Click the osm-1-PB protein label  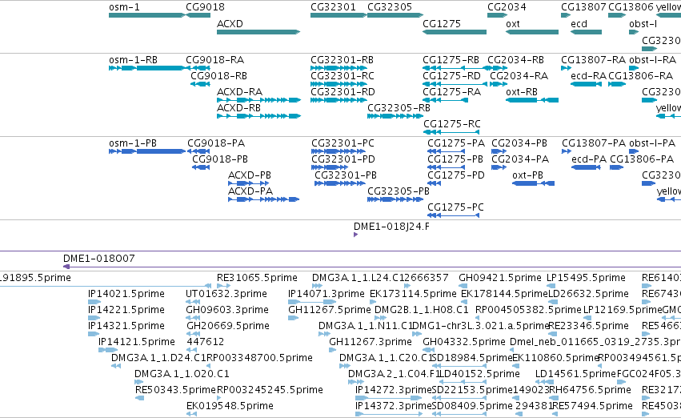coord(133,143)
